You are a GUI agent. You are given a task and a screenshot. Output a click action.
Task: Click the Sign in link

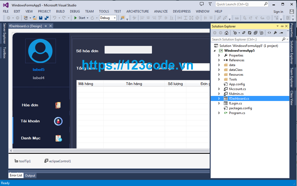click(x=278, y=11)
